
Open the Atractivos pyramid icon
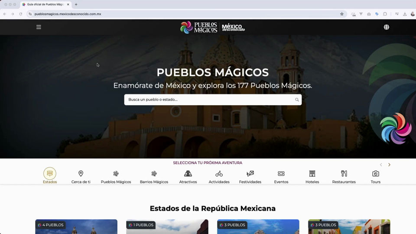tap(188, 174)
